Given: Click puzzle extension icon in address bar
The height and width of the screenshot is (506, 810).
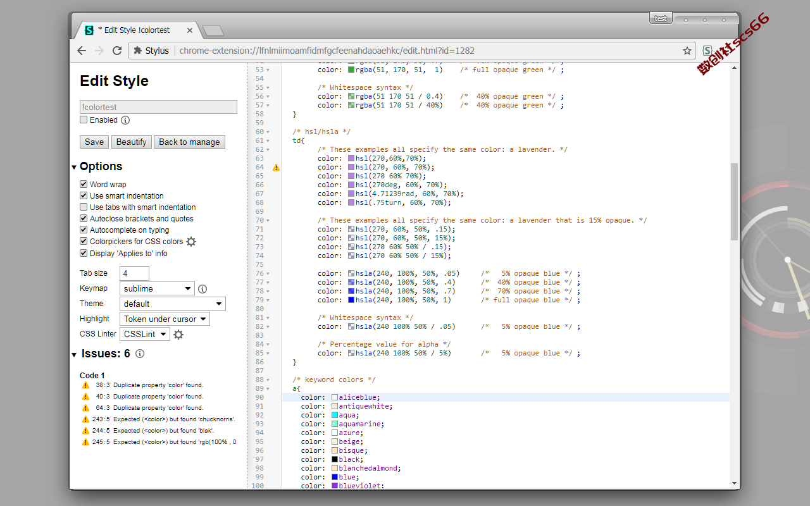Looking at the screenshot, I should coord(137,51).
